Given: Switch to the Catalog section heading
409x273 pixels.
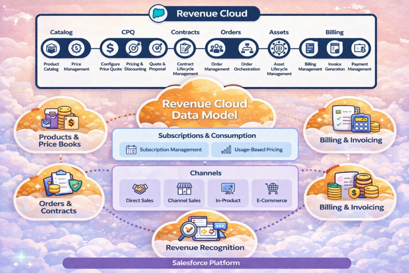Looking at the screenshot, I should [x=61, y=32].
